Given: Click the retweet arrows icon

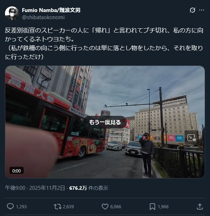Looking at the screenshot, I should click(x=58, y=207).
